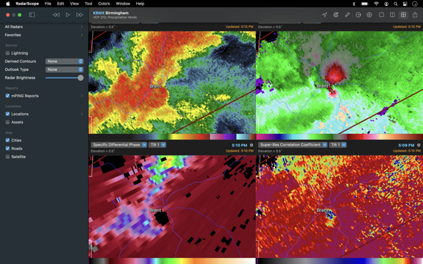Viewport: 423px width, 264px height.
Task: Open the circular inspector tool
Action: (x=369, y=15)
